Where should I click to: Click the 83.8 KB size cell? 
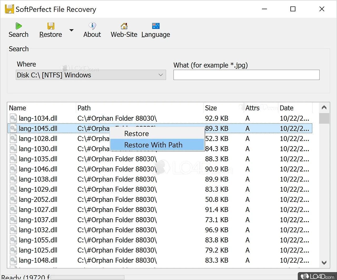pos(217,240)
